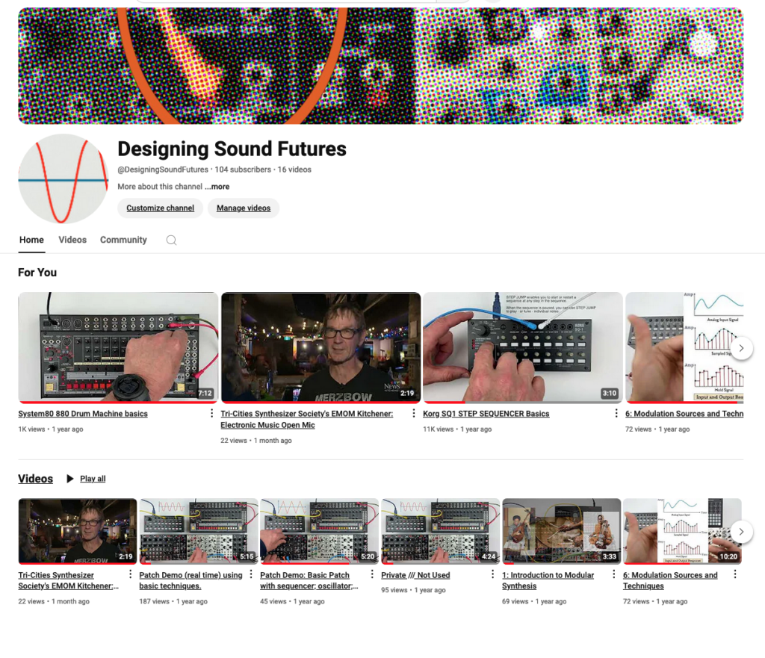Image resolution: width=765 pixels, height=658 pixels.
Task: Show next videos in Videos row carousel
Action: pyautogui.click(x=741, y=531)
